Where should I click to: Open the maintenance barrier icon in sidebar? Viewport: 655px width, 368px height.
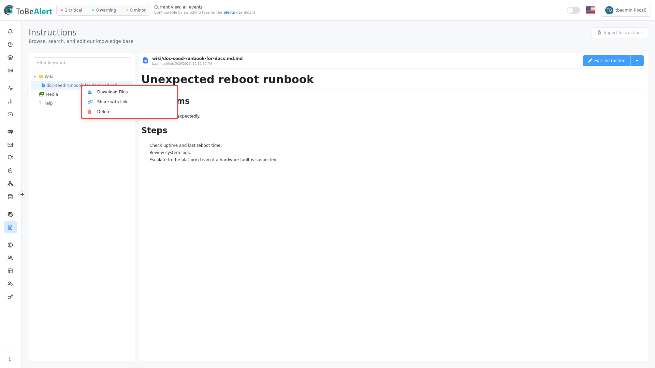[10, 132]
